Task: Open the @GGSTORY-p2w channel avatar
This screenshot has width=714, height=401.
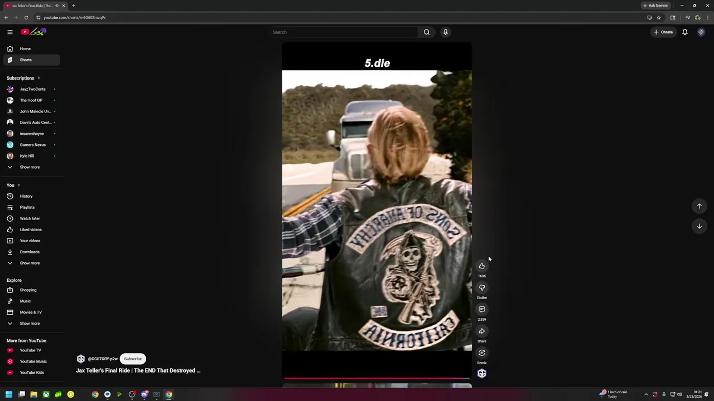Action: (x=81, y=359)
